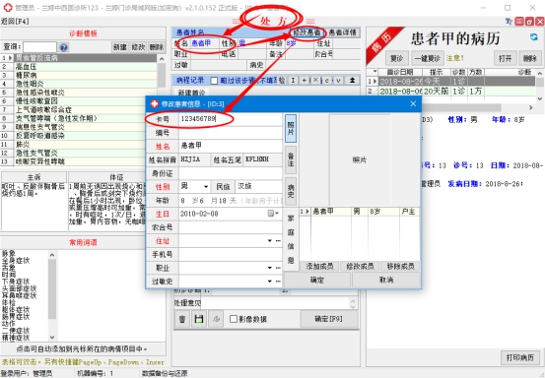The width and height of the screenshot is (545, 378).
Task: Click the red minimize icon on the inner toolbar
Action: [519, 22]
